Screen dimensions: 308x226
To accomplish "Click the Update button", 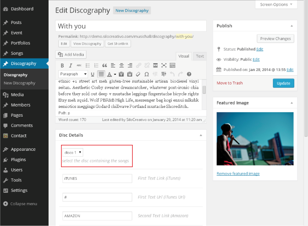I will point(283,83).
